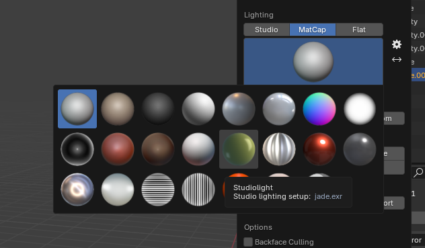Choose the white-pink pearl MatCap sphere
Screen dimensions: 425x248
click(198, 149)
